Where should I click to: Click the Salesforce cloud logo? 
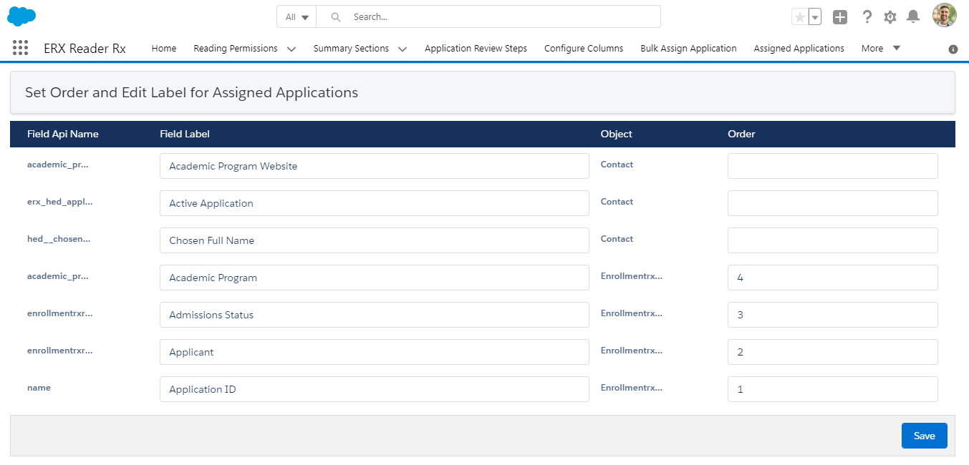21,16
